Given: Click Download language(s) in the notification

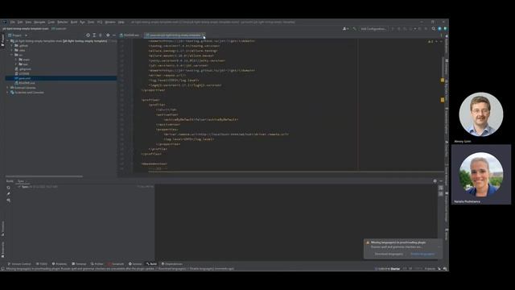Looking at the screenshot, I should coord(389,254).
